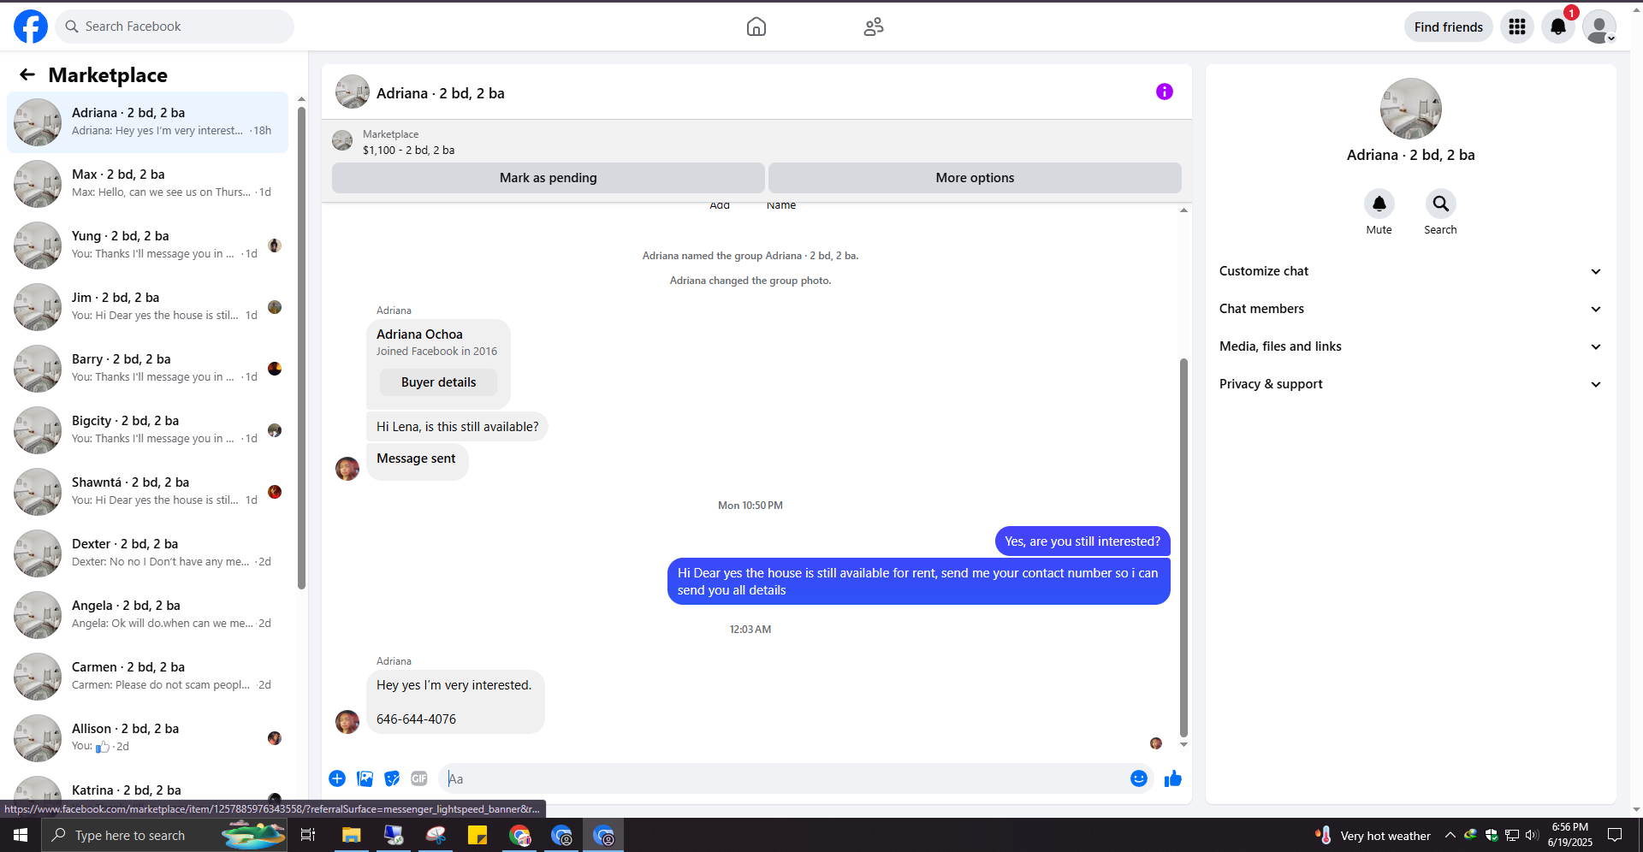1643x852 pixels.
Task: Open the apps grid menu icon
Action: point(1517,27)
